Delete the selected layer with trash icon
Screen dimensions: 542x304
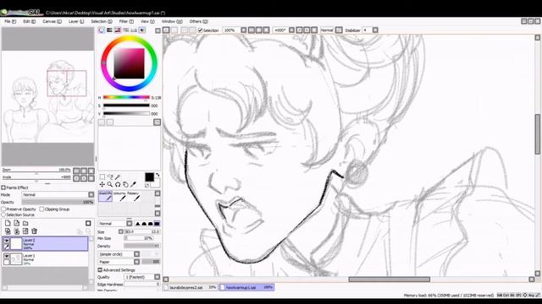tap(34, 231)
